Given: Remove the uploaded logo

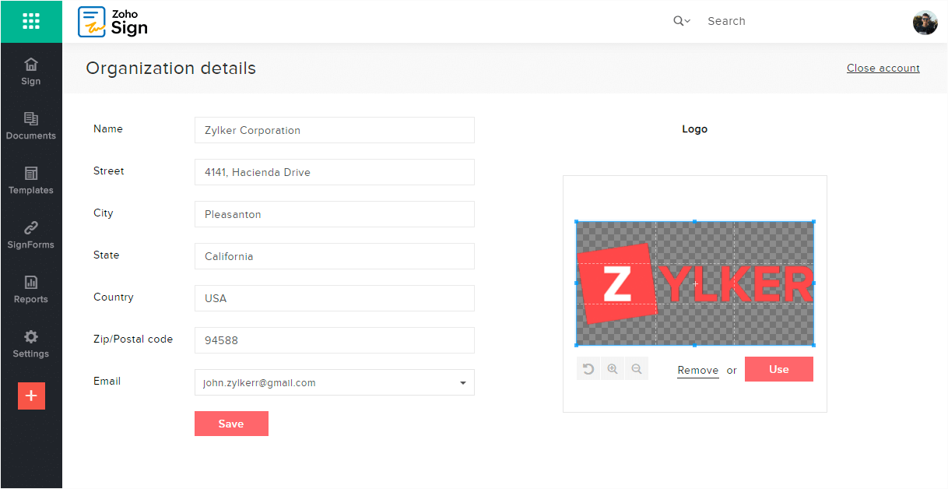Looking at the screenshot, I should [697, 371].
